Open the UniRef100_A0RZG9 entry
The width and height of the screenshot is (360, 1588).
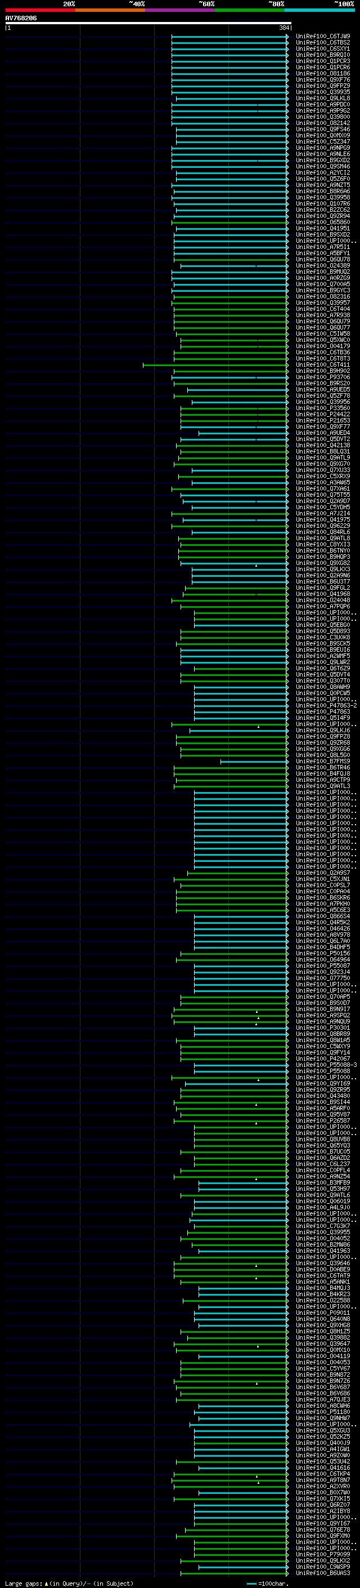pos(323,278)
